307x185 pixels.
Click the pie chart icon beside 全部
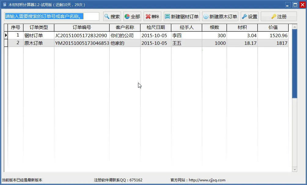127,16
